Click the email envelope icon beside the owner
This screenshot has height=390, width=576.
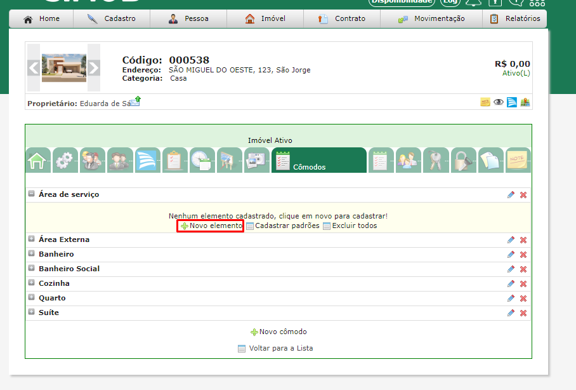point(136,101)
